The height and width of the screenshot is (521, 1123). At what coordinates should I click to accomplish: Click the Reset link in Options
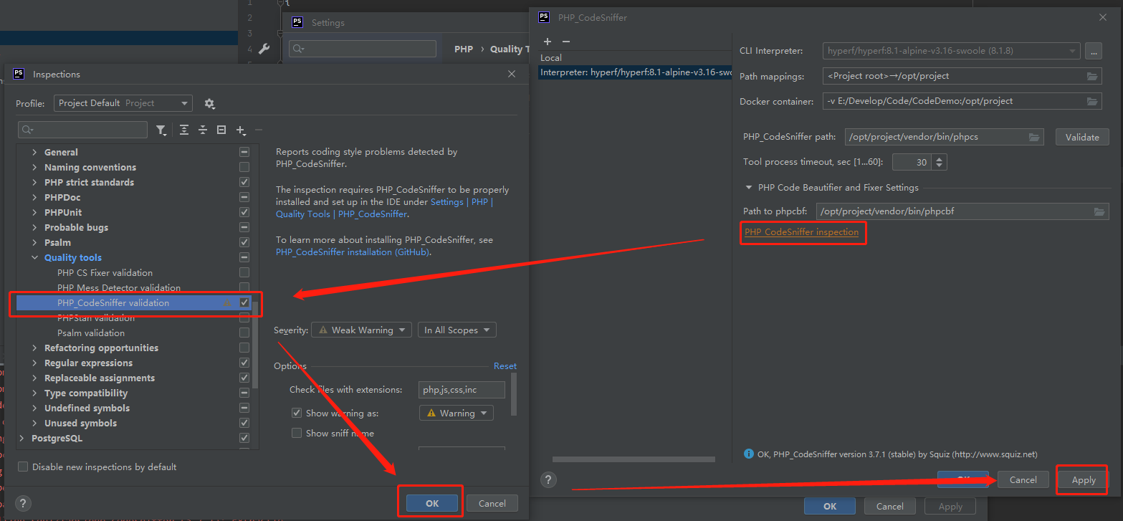tap(505, 365)
